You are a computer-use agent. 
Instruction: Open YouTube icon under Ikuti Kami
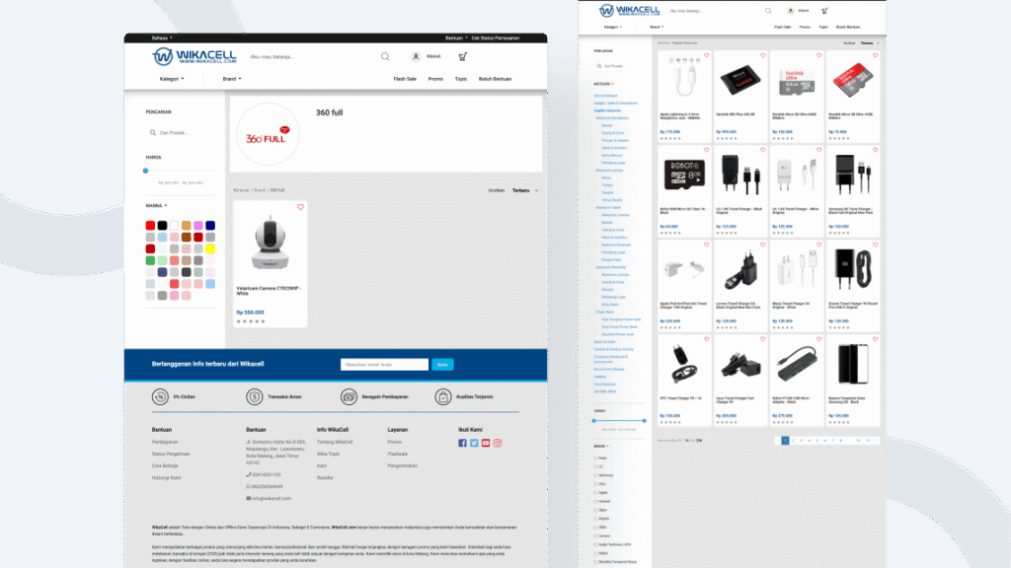tap(486, 443)
